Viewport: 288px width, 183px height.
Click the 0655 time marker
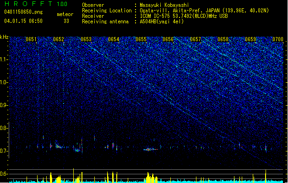click(141, 39)
